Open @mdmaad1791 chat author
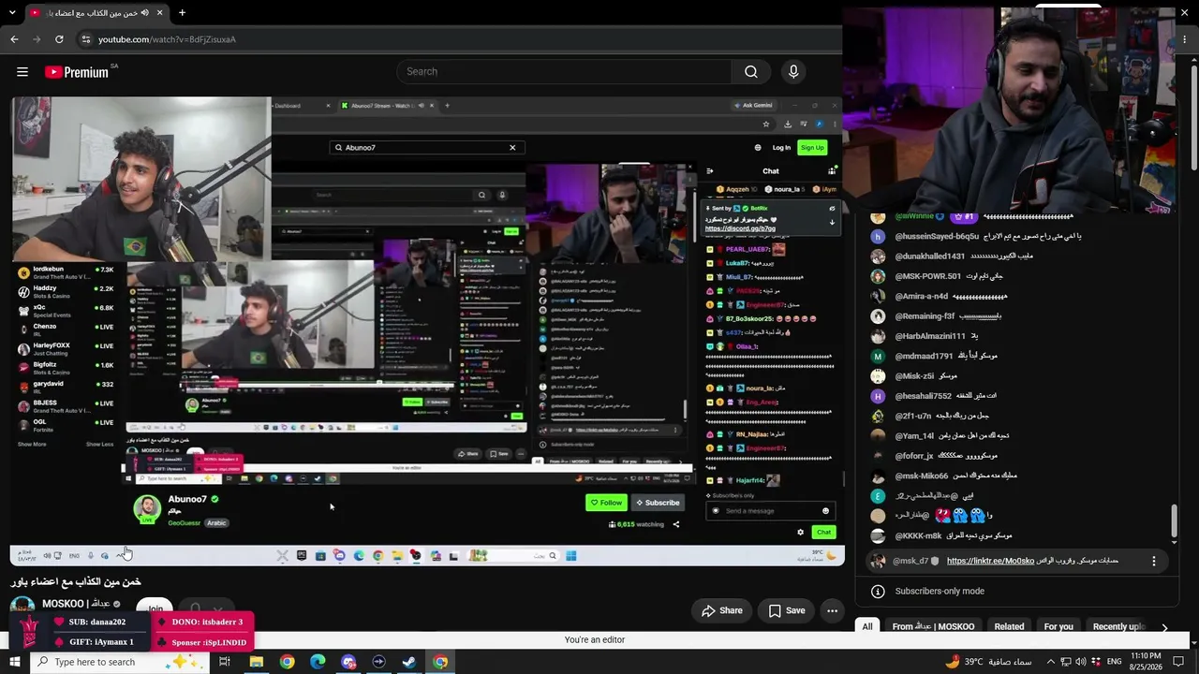 coord(924,356)
